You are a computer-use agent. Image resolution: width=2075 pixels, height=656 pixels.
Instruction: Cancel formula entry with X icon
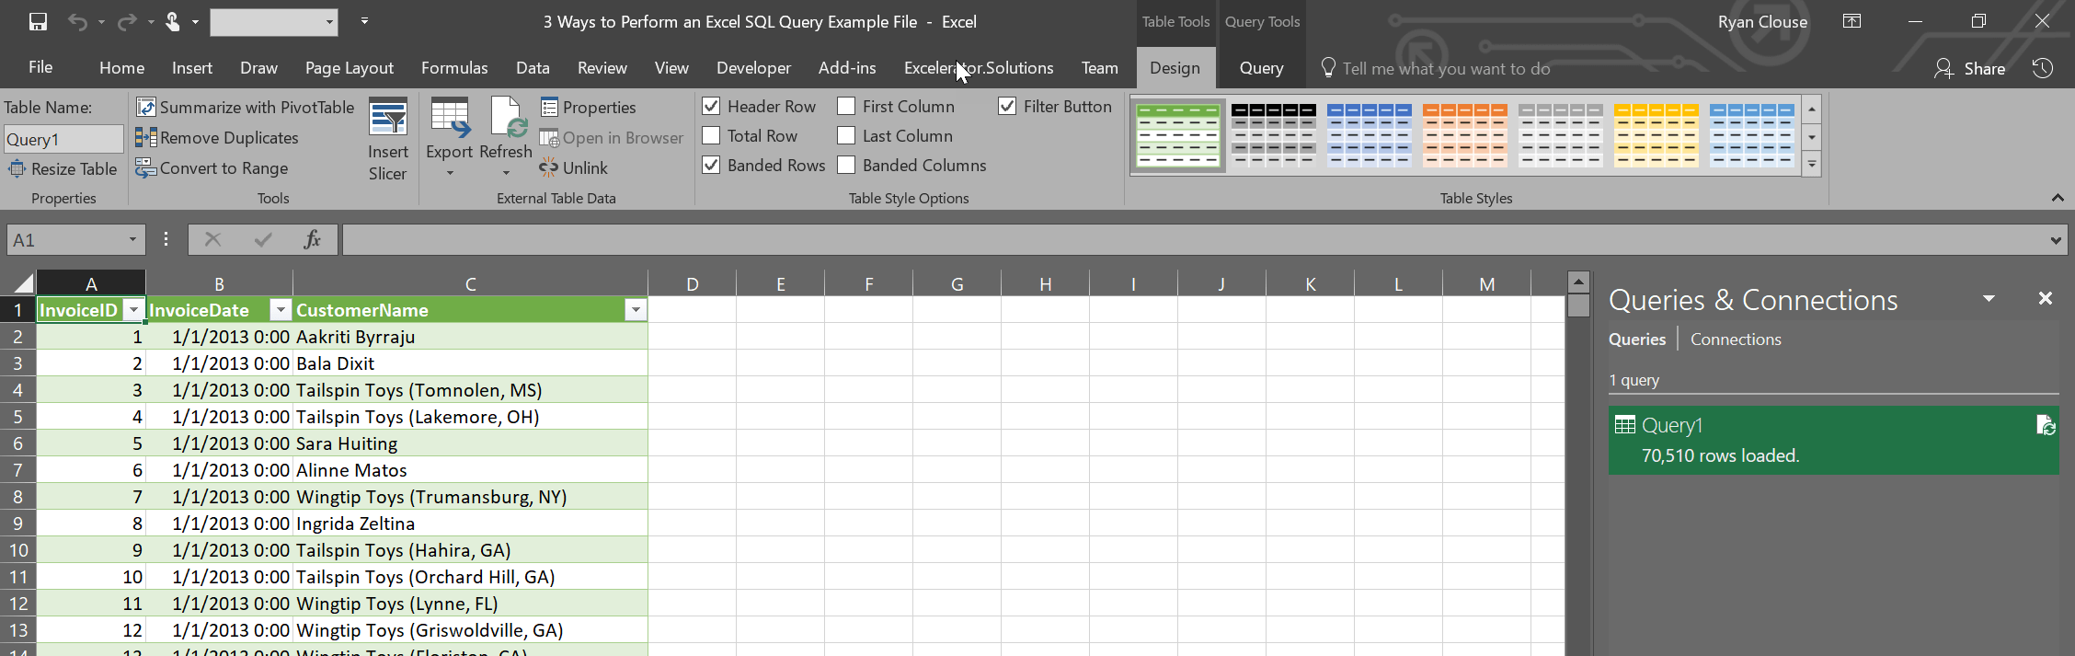pos(212,239)
